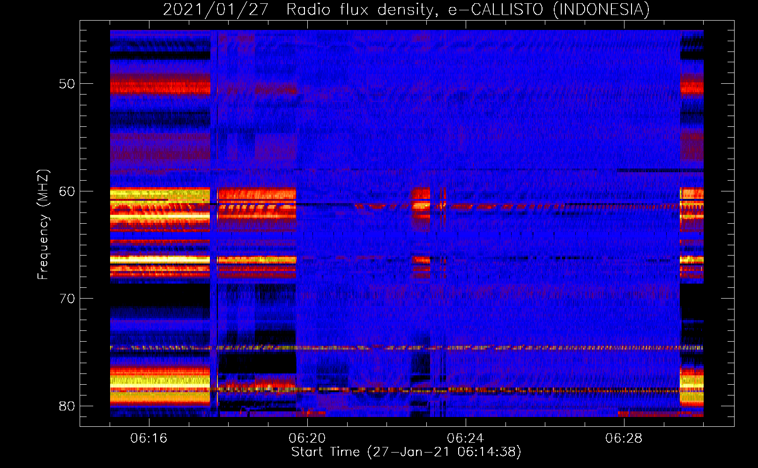
Task: Click the plot title "Radio flux density, e-CALLISTO (INDONESIA)"
Action: [x=468, y=9]
